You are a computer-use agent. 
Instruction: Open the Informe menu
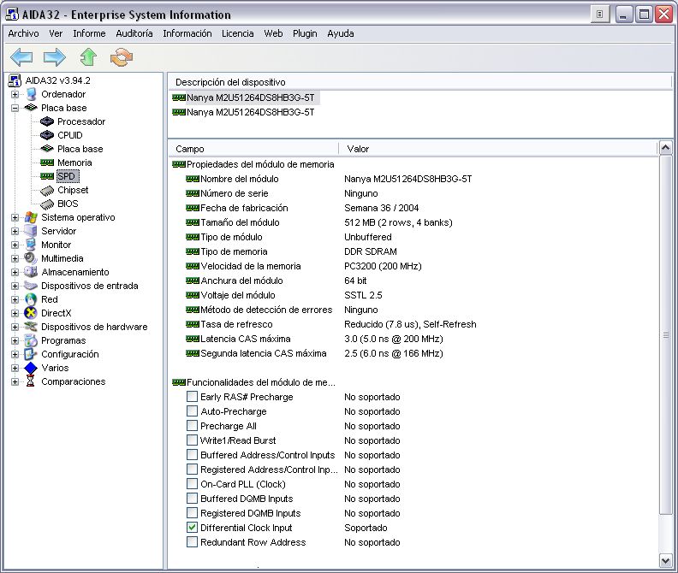point(89,33)
